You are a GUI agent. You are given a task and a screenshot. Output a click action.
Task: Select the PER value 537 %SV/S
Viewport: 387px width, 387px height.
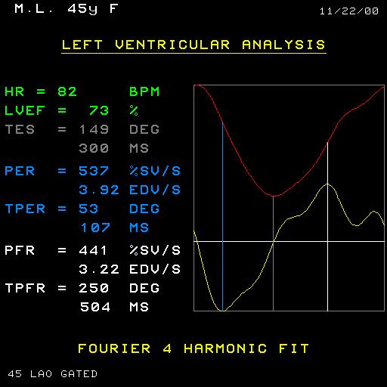[x=130, y=171]
